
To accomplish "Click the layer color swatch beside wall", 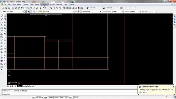I will [45, 12].
